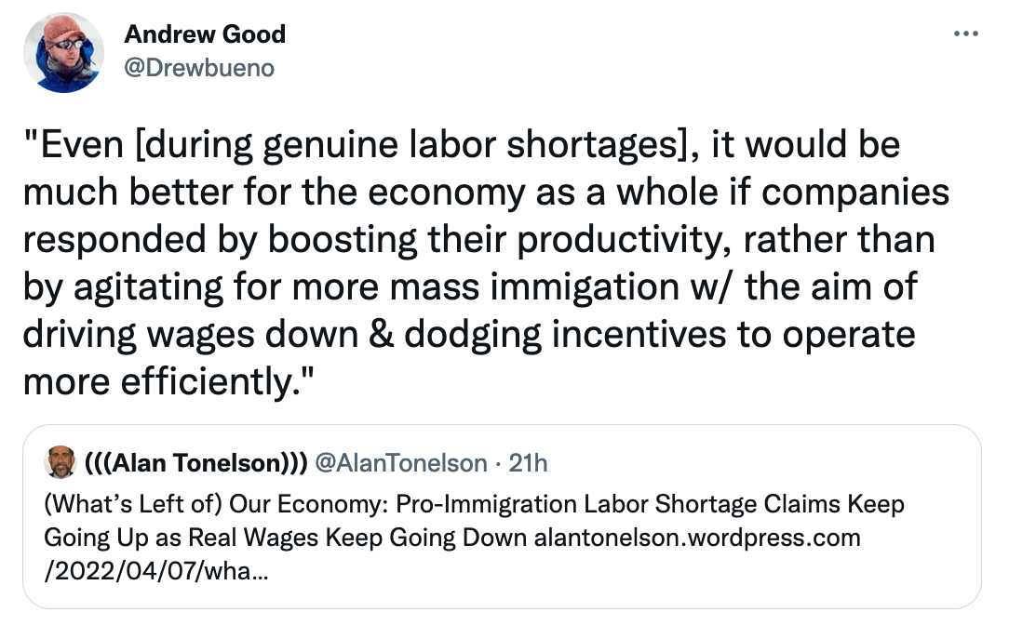The height and width of the screenshot is (625, 1009).
Task: Follow the alantonelson.wordpress.com link
Action: (697, 537)
